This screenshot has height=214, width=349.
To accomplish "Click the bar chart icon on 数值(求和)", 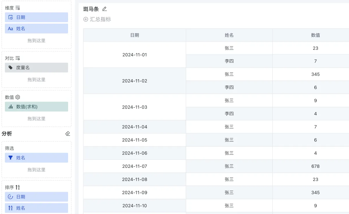I will [10, 107].
